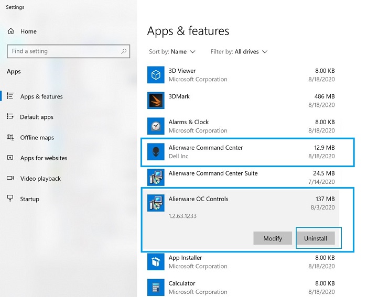This screenshot has width=367, height=297.
Task: Click the 3D Viewer app icon
Action: 156,75
